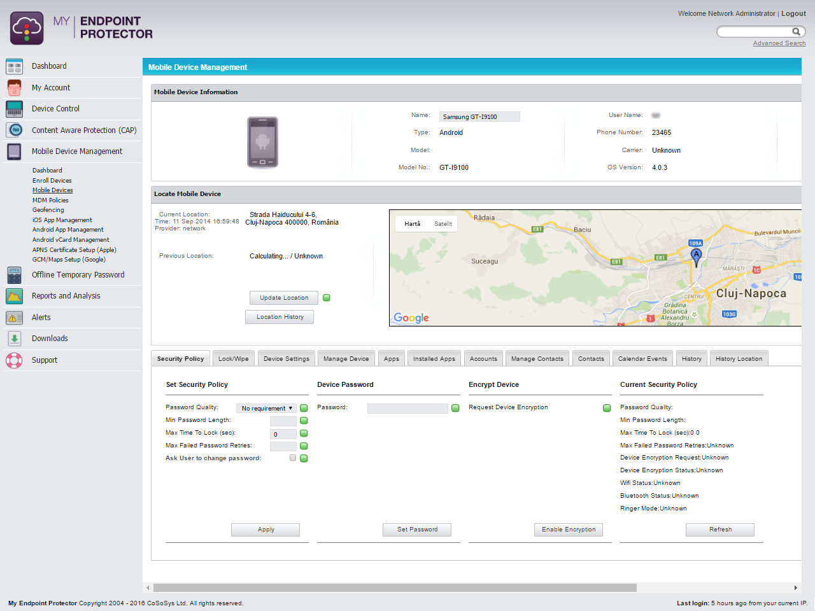Open GCM/Maps Setup (Google) item
The height and width of the screenshot is (611, 815).
tap(69, 260)
